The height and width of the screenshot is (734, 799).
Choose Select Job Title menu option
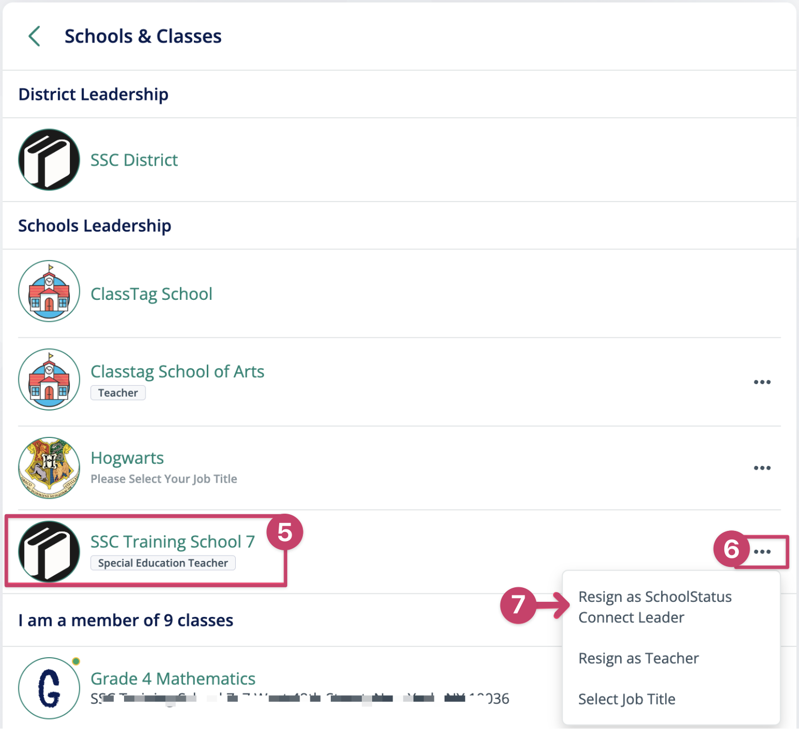click(x=627, y=699)
